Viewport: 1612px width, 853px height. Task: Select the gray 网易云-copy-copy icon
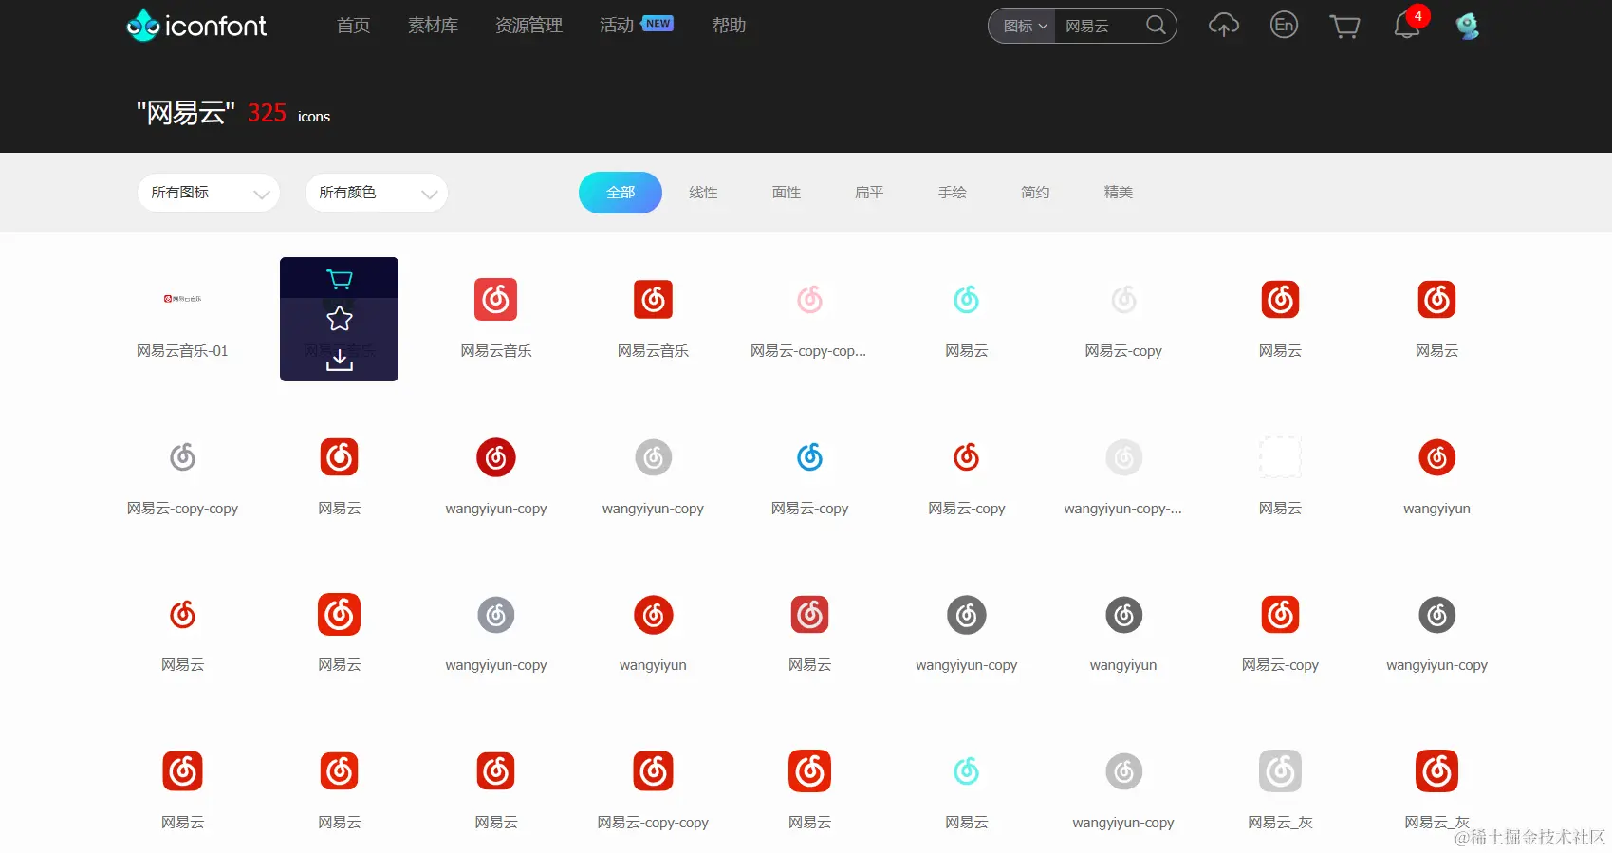[182, 457]
